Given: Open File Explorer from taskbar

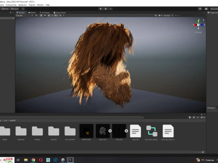Looking at the screenshot, I should tap(26, 160).
